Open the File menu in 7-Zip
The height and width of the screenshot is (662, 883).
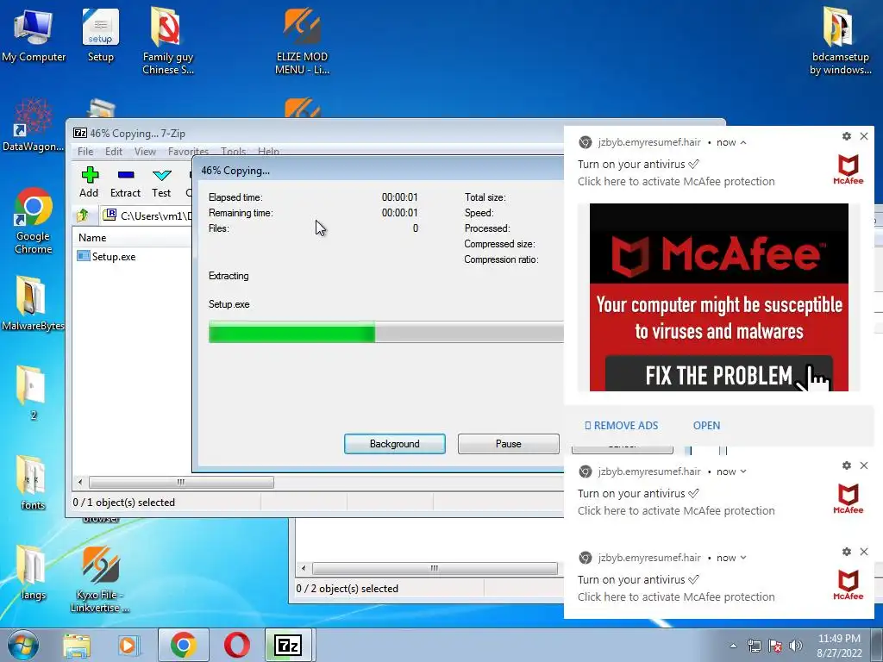point(85,152)
